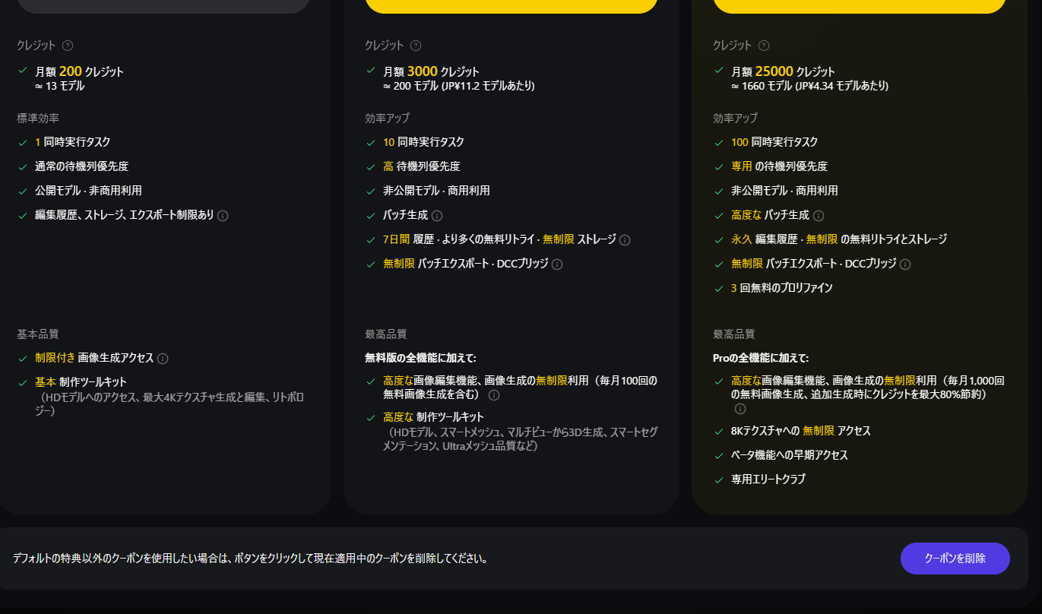Click 3 回無料のプロリファイン feature text
Viewport: 1042px width, 614px height.
781,288
